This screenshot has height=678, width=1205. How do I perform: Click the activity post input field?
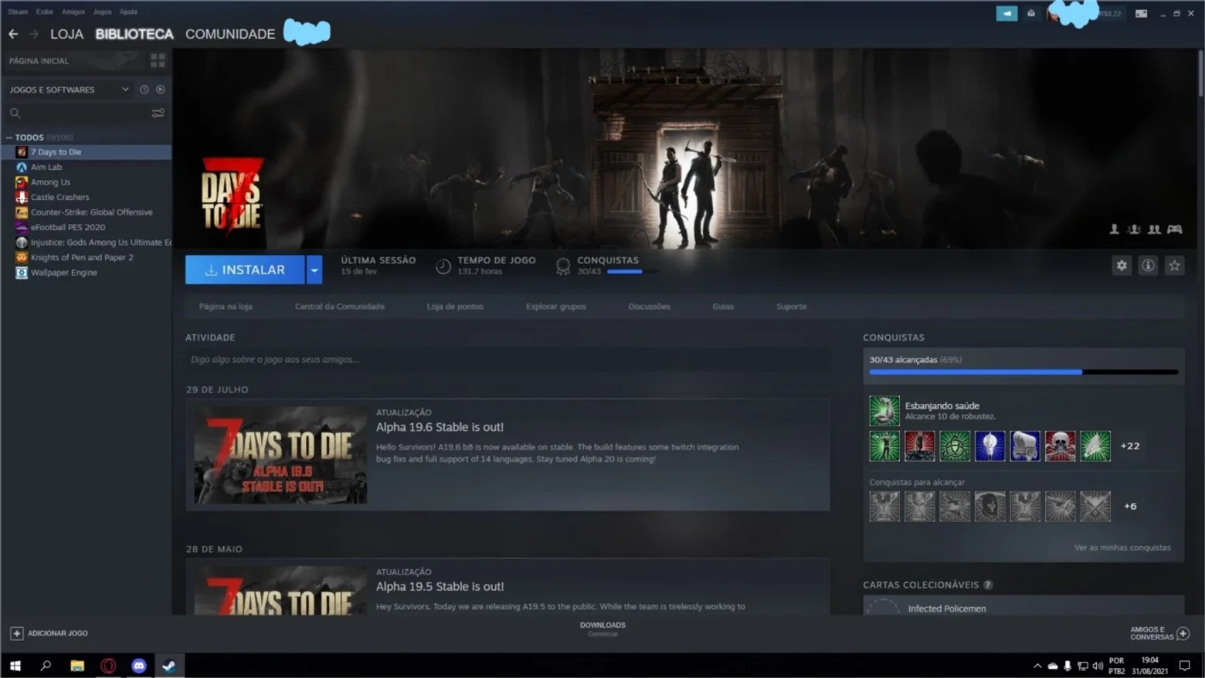507,359
